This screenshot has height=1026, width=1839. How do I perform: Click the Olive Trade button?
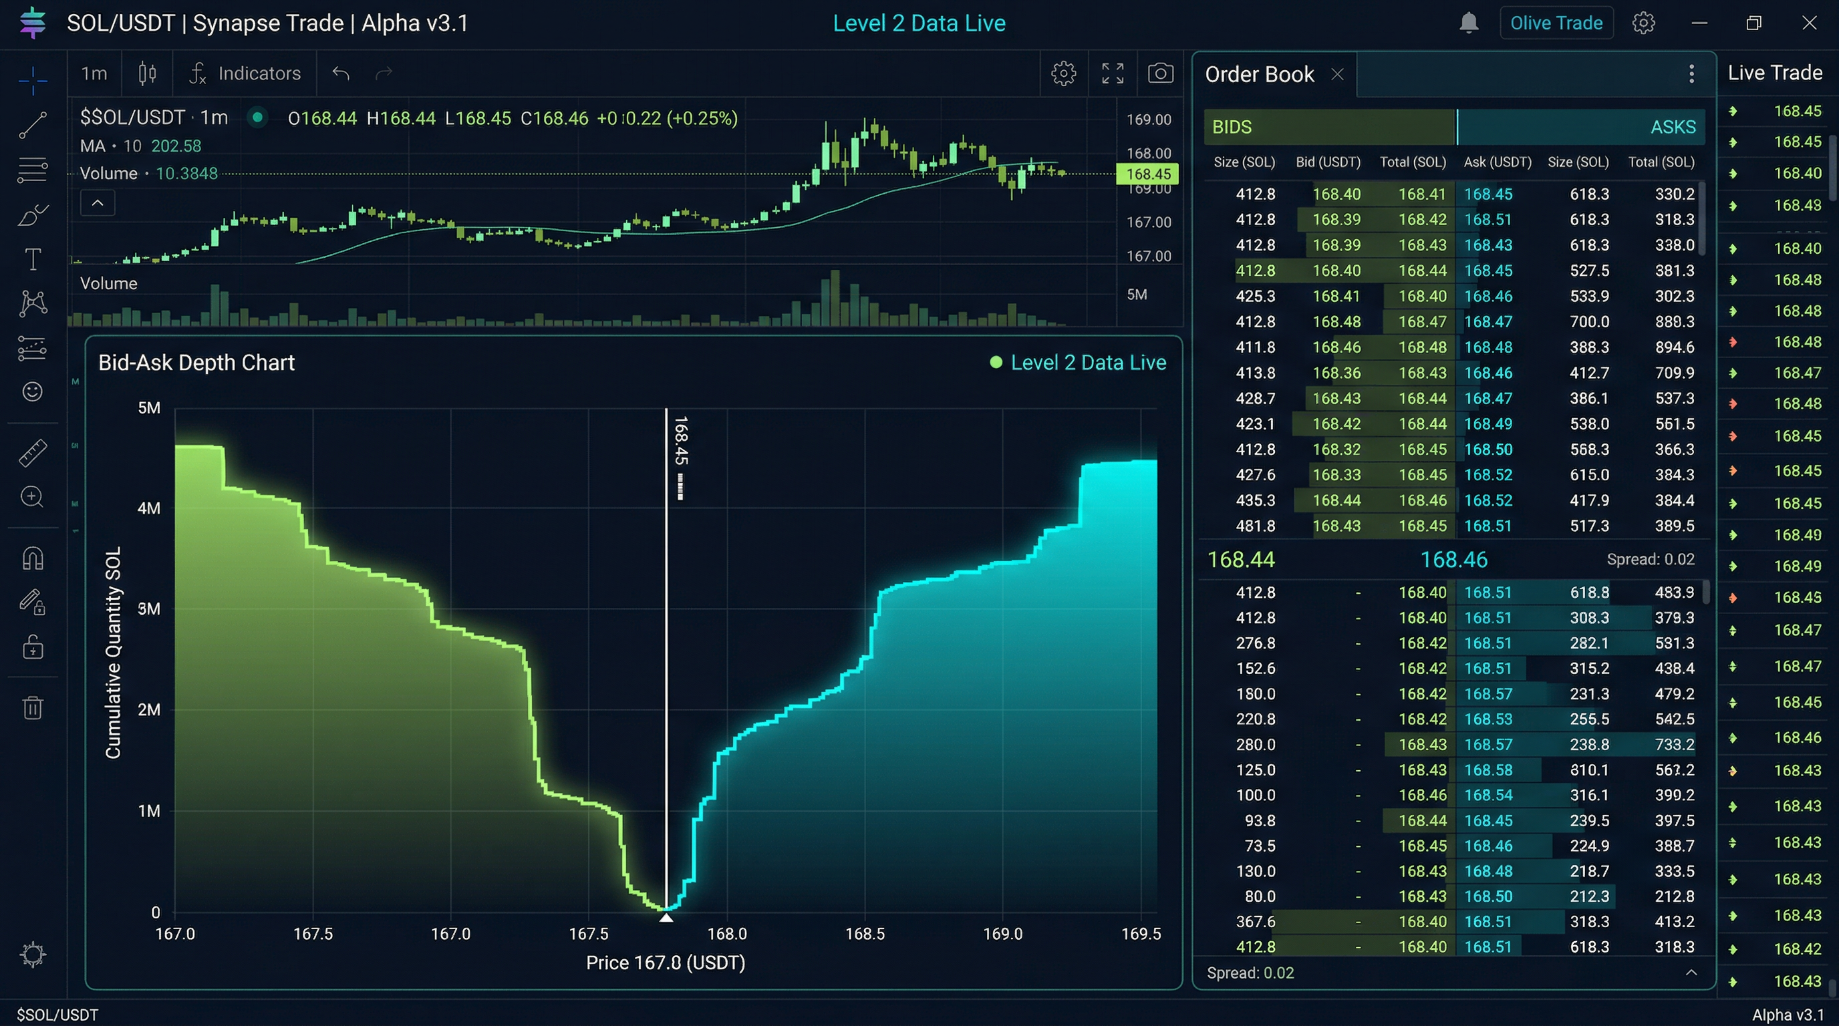[x=1556, y=22]
